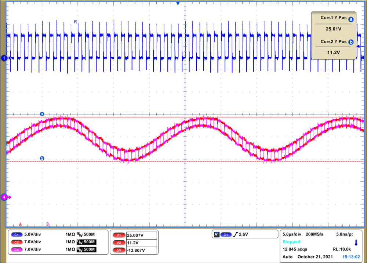
Task: Select the cursor a handle on waveform
Action: [x=42, y=114]
